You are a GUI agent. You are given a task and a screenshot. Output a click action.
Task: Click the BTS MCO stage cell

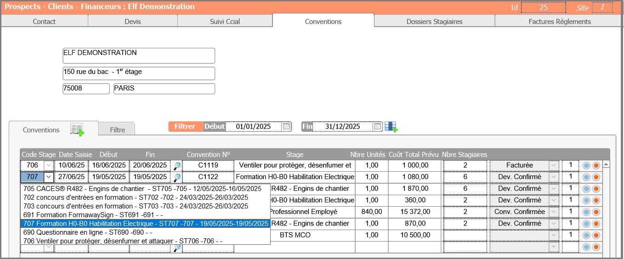295,235
